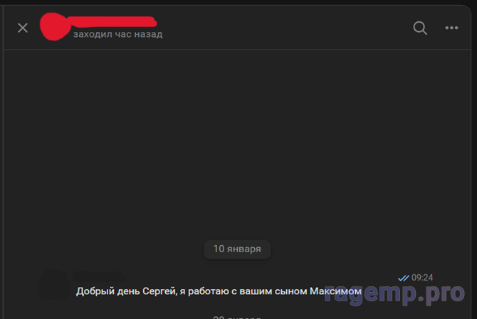Click the left panel divider edge
The height and width of the screenshot is (319, 477).
click(x=3, y=161)
